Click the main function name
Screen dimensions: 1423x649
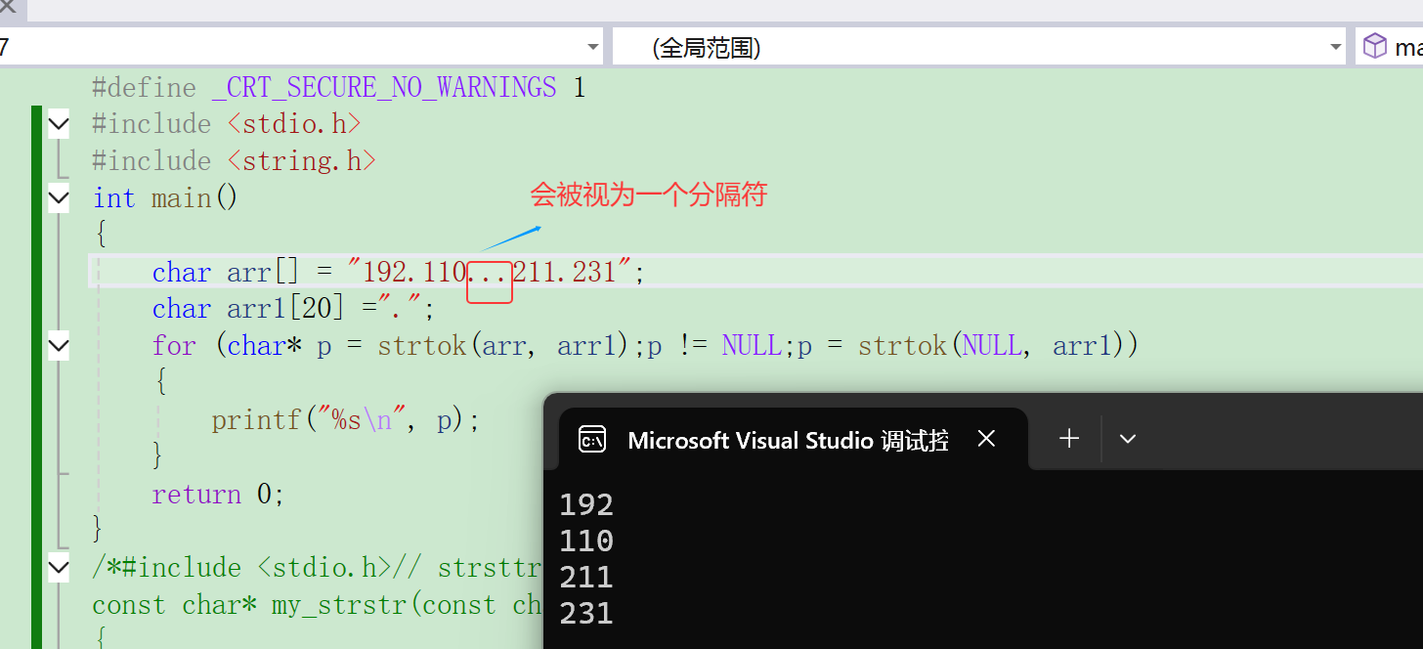(182, 198)
